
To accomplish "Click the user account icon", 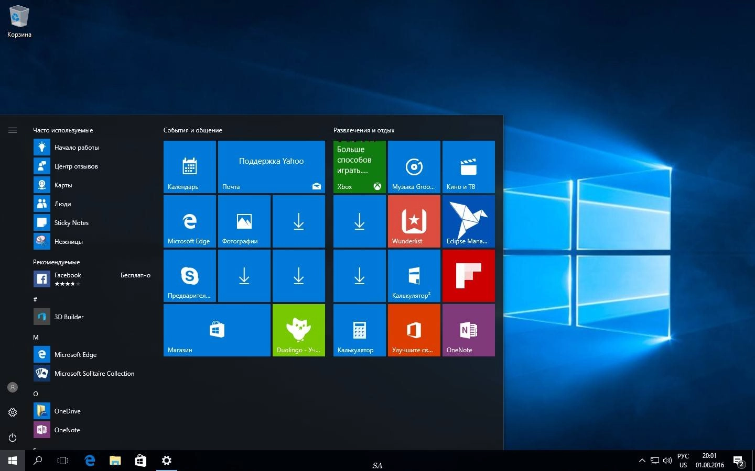I will (x=13, y=387).
